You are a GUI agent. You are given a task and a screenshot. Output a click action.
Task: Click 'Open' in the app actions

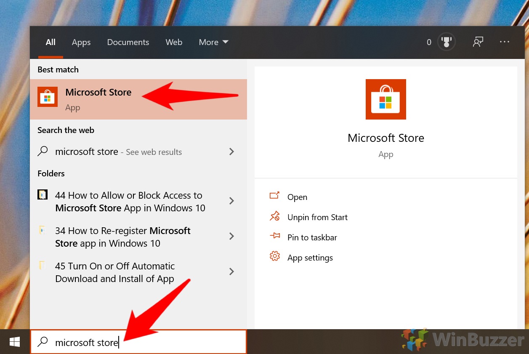pyautogui.click(x=297, y=197)
